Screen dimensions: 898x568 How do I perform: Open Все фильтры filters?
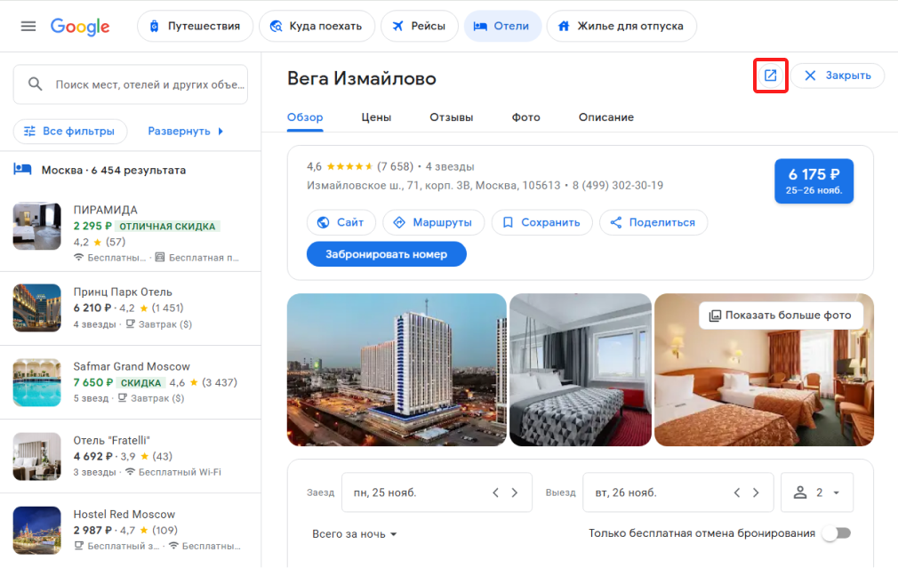(x=70, y=132)
